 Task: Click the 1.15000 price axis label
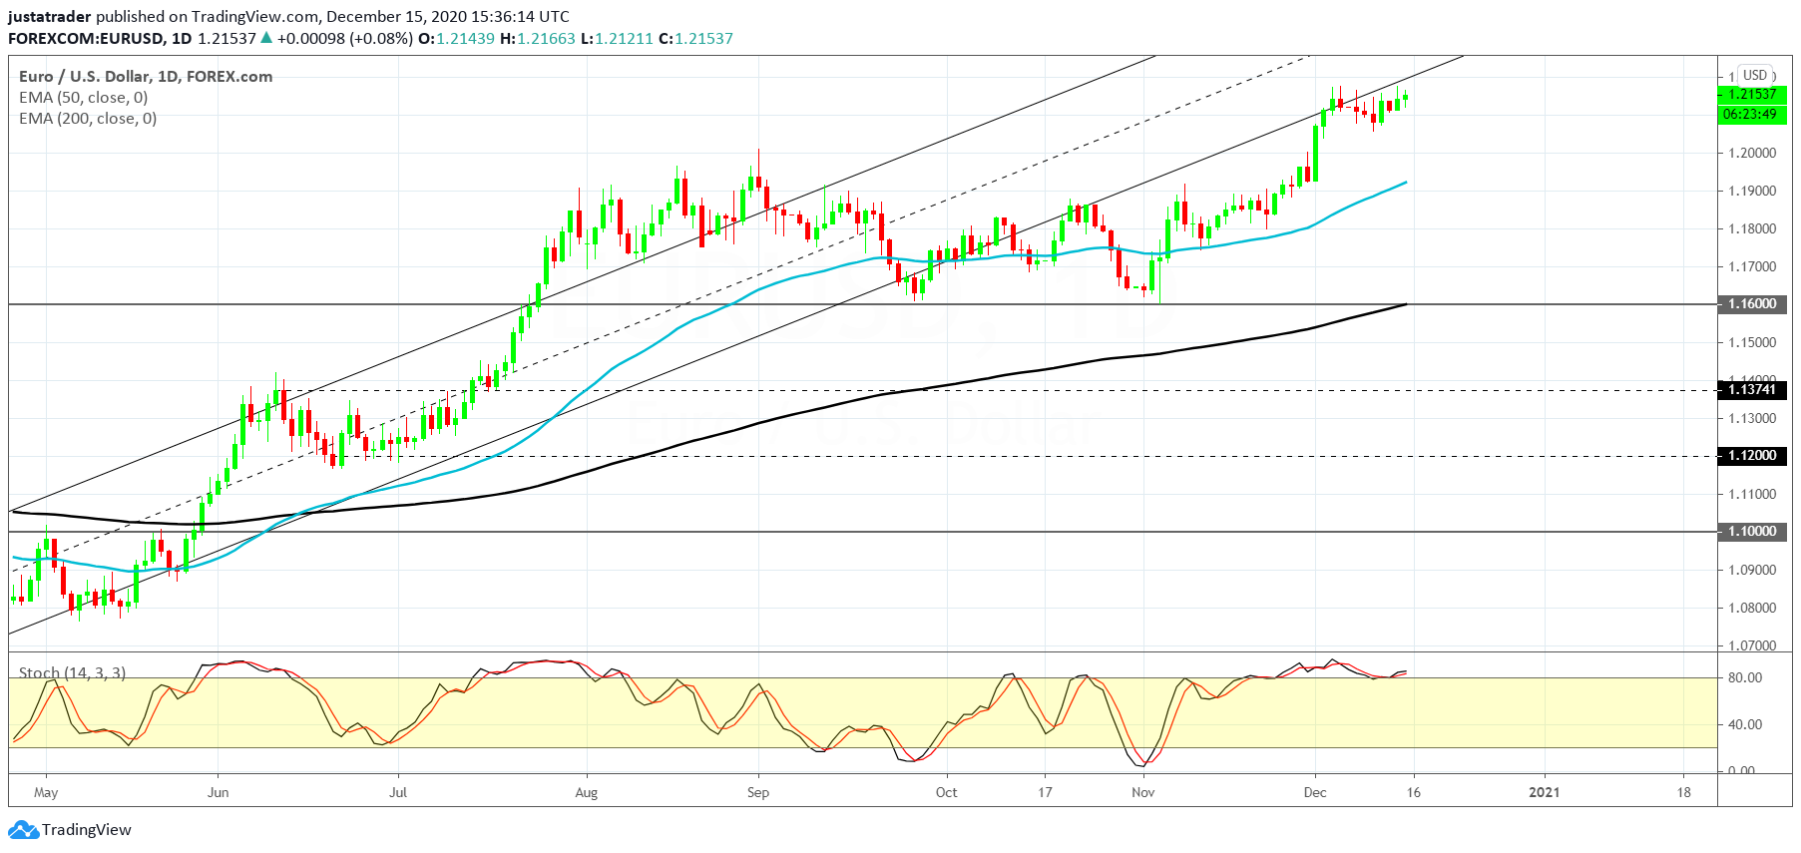(1752, 342)
